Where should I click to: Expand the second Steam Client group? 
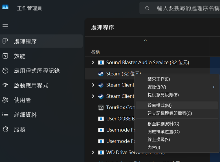93,96
